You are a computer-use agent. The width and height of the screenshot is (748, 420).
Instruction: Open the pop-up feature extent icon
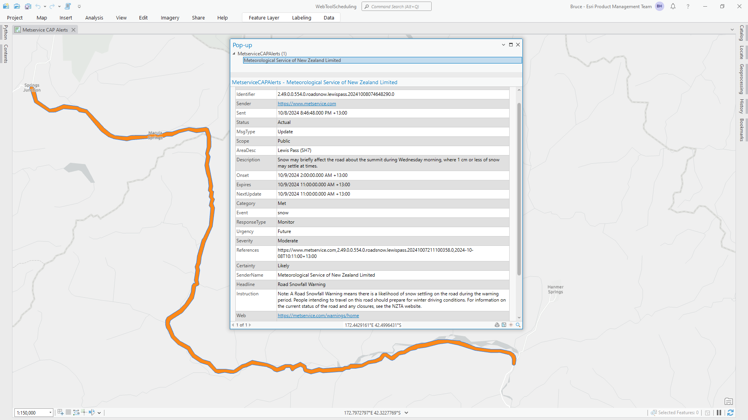pos(504,325)
